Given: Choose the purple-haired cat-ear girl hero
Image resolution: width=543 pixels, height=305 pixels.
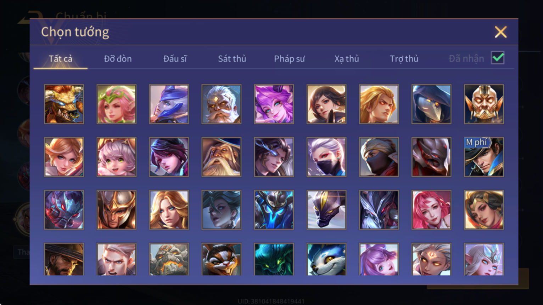Looking at the screenshot, I should pyautogui.click(x=379, y=259).
